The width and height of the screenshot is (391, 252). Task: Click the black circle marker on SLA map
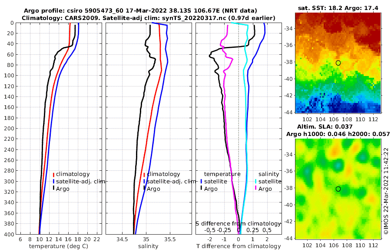(338, 189)
